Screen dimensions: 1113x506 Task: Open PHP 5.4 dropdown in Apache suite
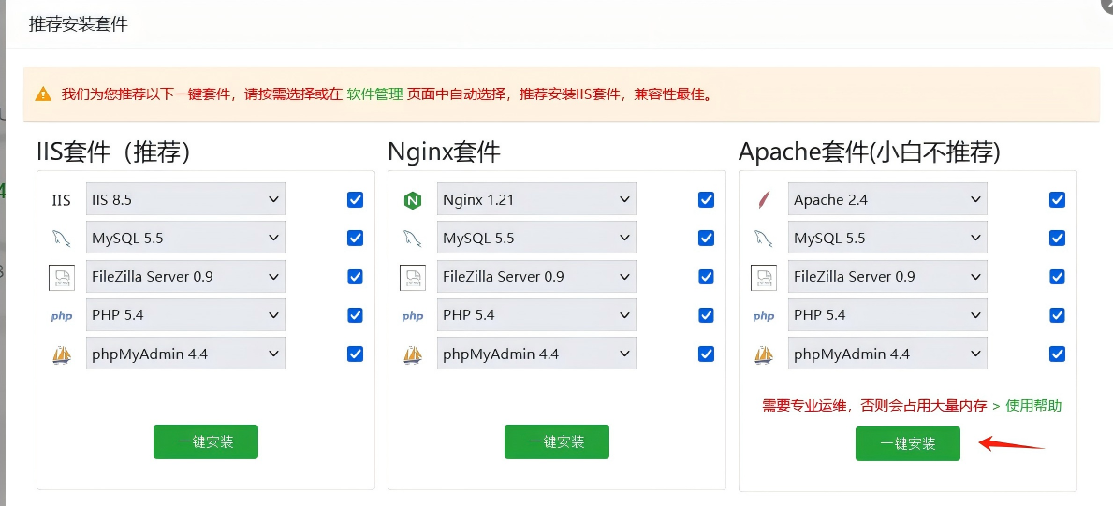click(x=887, y=314)
